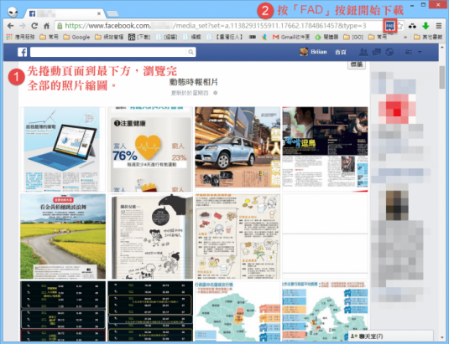Open the browser home page icon
Screen dimensions: 449x344
[x=46, y=26]
